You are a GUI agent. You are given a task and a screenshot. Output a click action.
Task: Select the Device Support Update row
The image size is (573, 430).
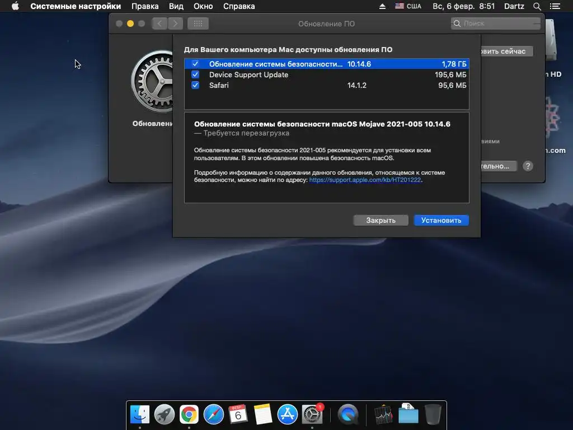click(x=327, y=74)
